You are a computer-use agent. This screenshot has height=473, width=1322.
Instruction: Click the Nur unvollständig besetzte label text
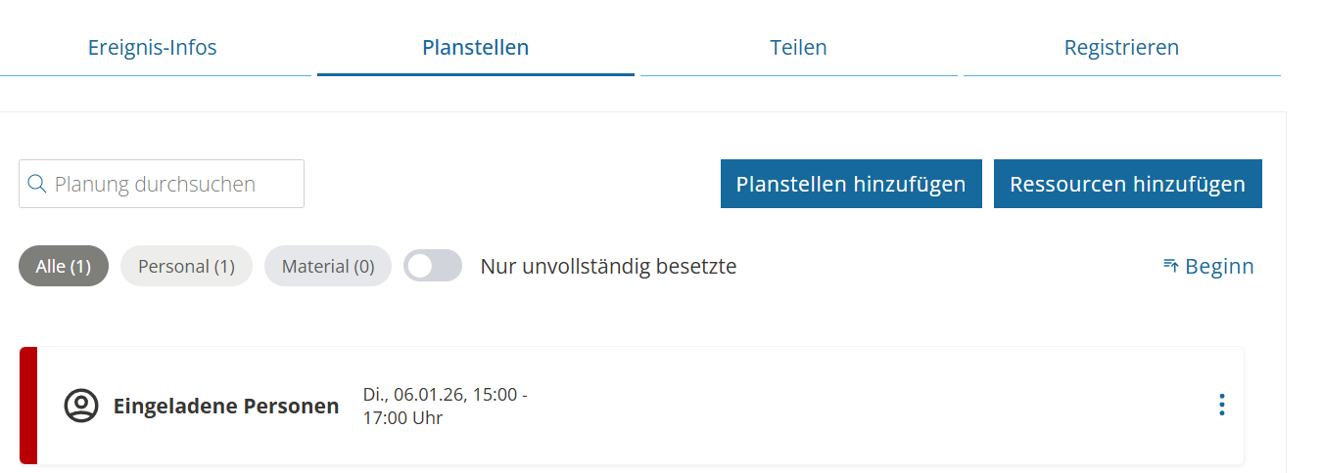click(x=608, y=266)
